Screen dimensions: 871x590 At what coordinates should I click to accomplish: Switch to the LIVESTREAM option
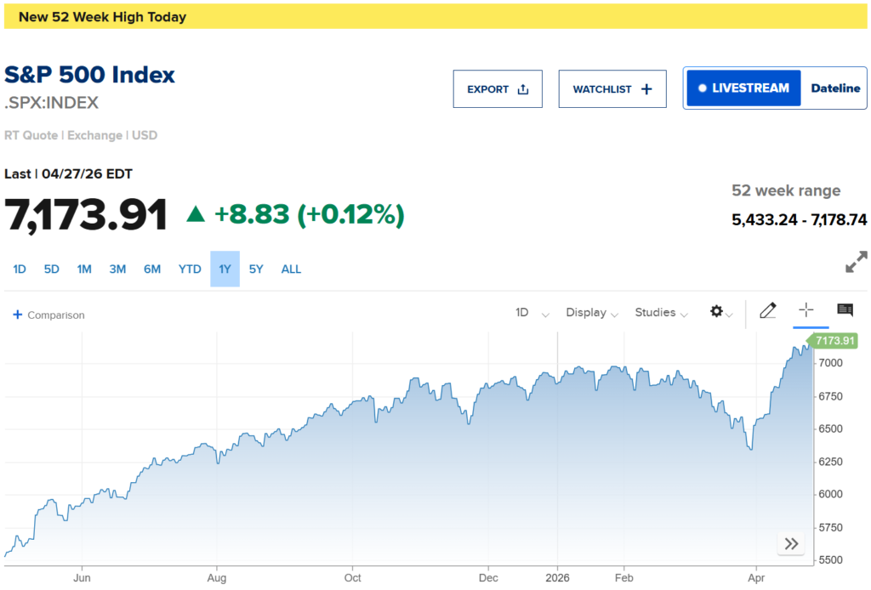pos(743,88)
